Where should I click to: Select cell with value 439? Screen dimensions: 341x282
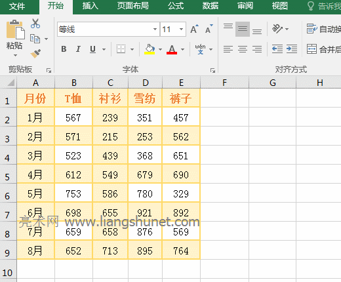click(110, 155)
